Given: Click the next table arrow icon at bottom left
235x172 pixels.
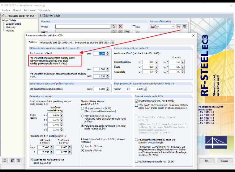Looking at the screenshot, I should [x=19, y=161].
